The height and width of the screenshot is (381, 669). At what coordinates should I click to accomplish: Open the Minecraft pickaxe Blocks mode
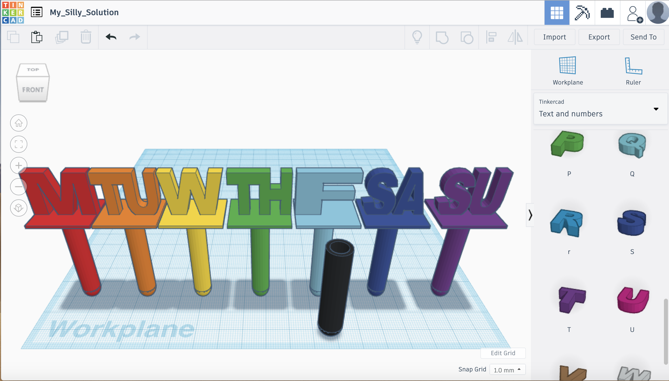[x=582, y=13]
